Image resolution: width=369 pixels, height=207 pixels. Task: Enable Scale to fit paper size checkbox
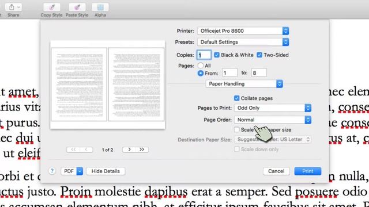click(x=237, y=129)
